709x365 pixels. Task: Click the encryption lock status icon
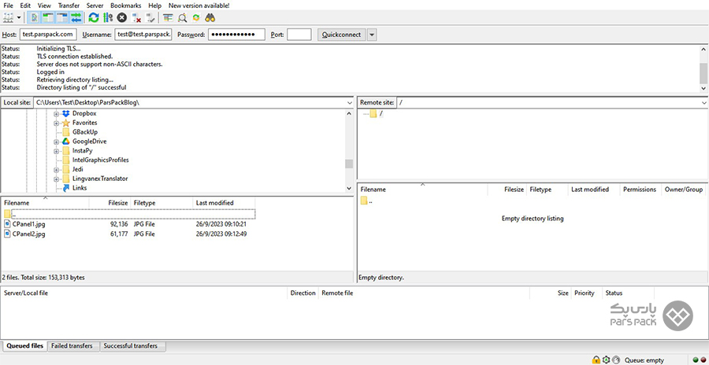596,360
